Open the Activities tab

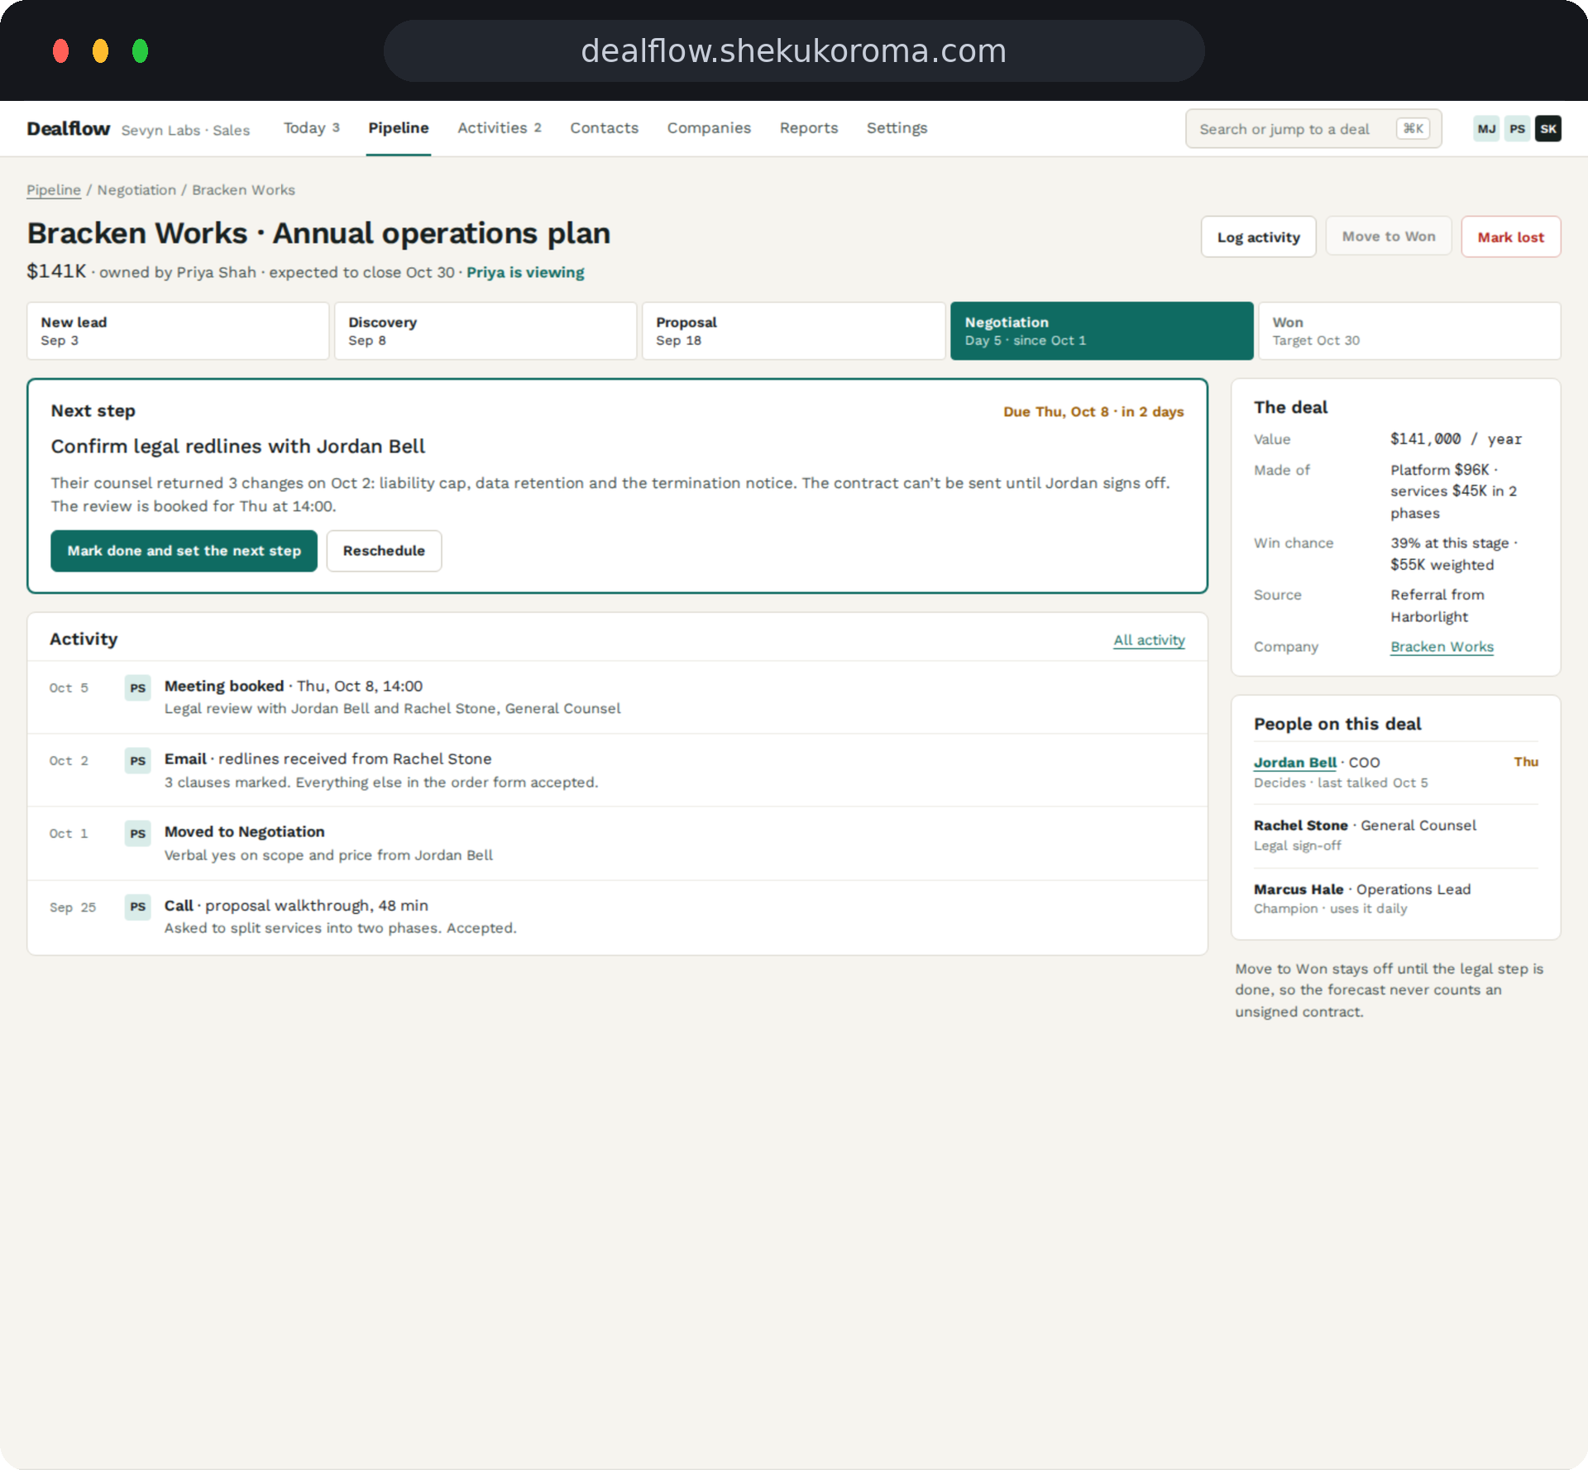[x=499, y=127]
